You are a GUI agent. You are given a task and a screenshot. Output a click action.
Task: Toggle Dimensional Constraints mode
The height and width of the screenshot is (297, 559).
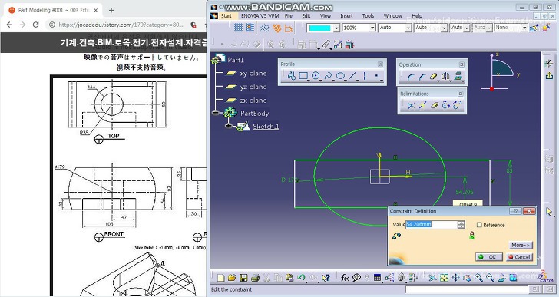[x=289, y=28]
